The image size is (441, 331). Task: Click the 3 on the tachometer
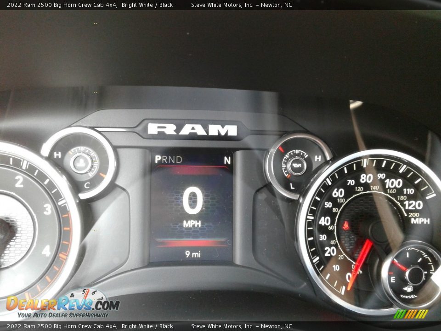47,210
